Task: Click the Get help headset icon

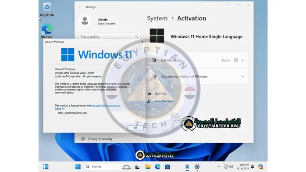Action: click(x=149, y=93)
